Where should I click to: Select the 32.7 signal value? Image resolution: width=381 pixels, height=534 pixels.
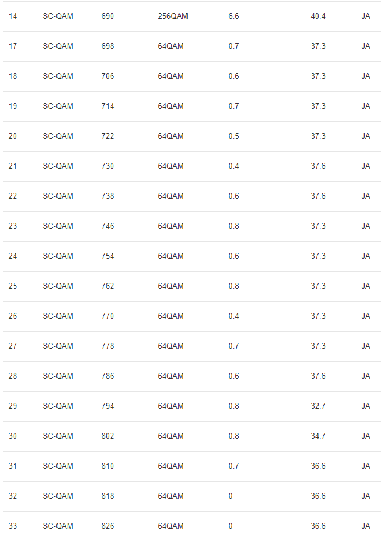[x=318, y=406]
